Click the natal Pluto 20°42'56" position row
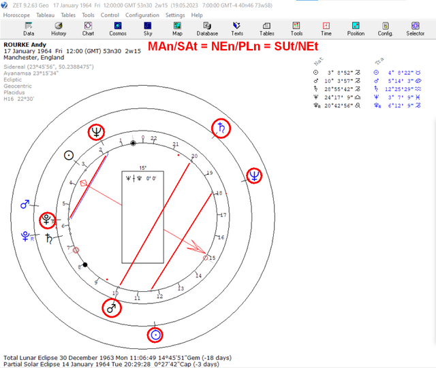Image resolution: width=436 pixels, height=368 pixels. (x=337, y=105)
